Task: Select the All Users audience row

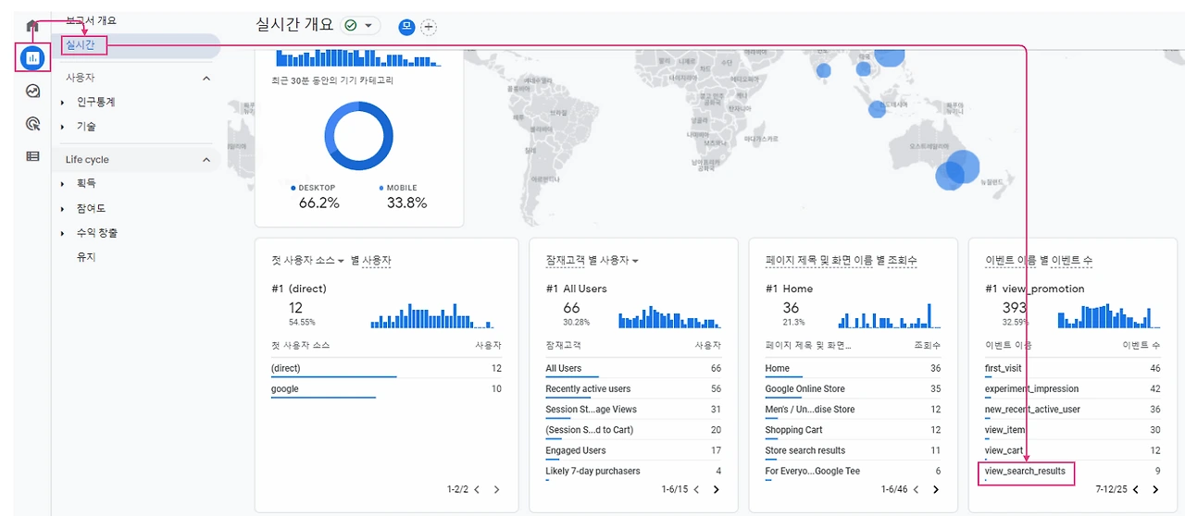Action: click(x=633, y=369)
